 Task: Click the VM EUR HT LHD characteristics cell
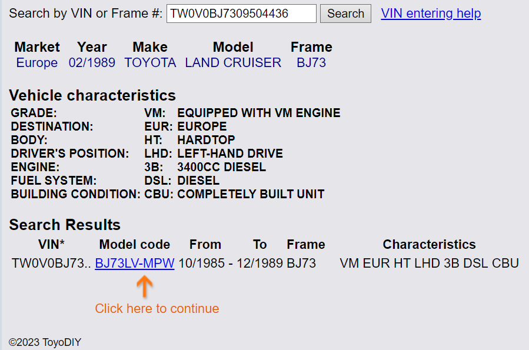[x=429, y=263]
